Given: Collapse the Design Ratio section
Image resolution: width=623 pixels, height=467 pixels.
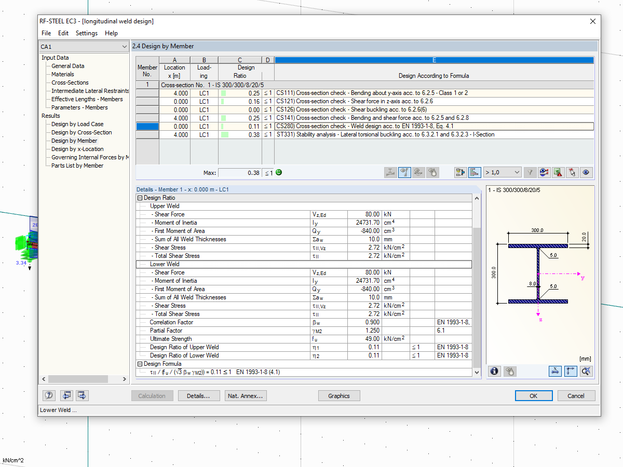Looking at the screenshot, I should point(140,198).
